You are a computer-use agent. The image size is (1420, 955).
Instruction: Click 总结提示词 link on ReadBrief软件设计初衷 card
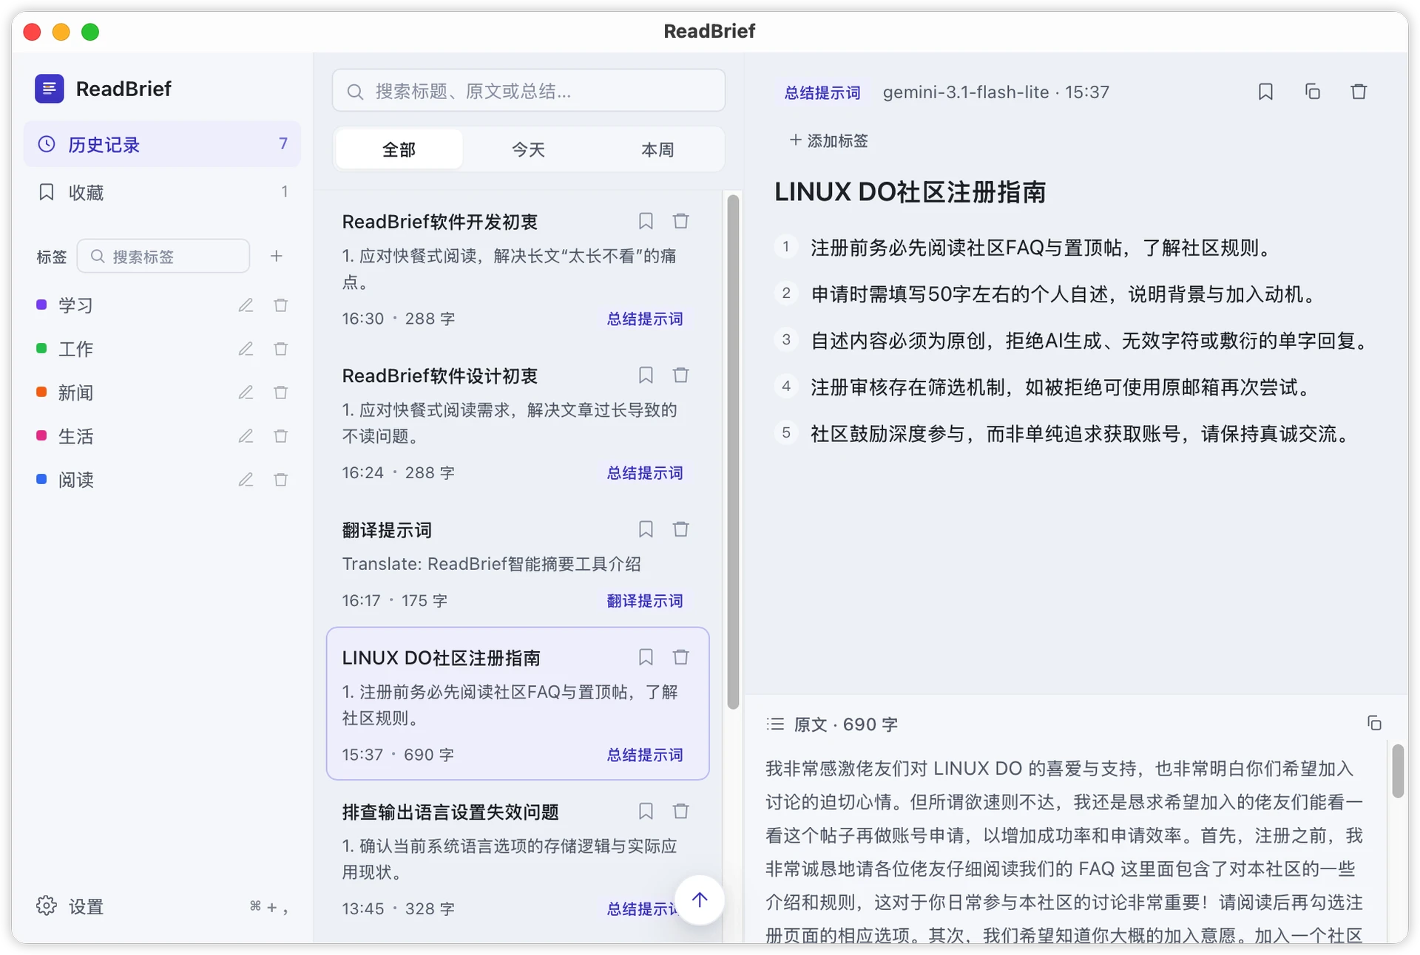(x=645, y=472)
